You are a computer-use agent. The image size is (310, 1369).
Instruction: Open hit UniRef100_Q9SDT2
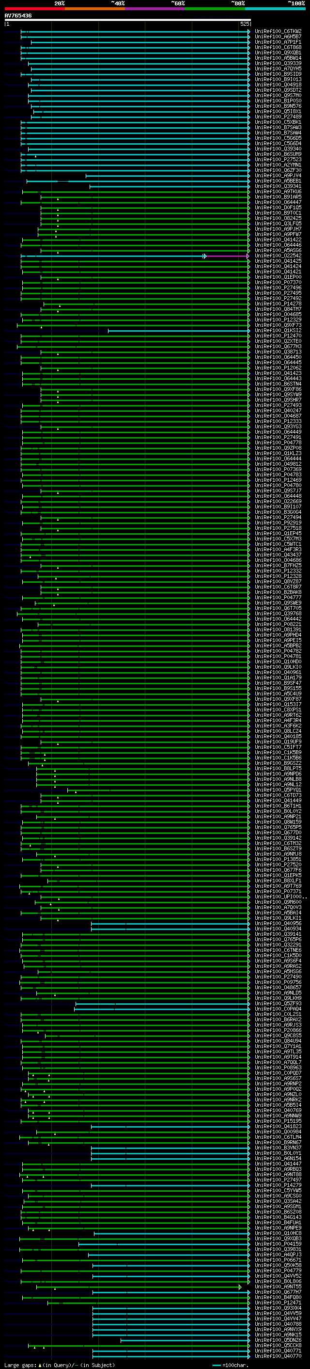pos(278,90)
